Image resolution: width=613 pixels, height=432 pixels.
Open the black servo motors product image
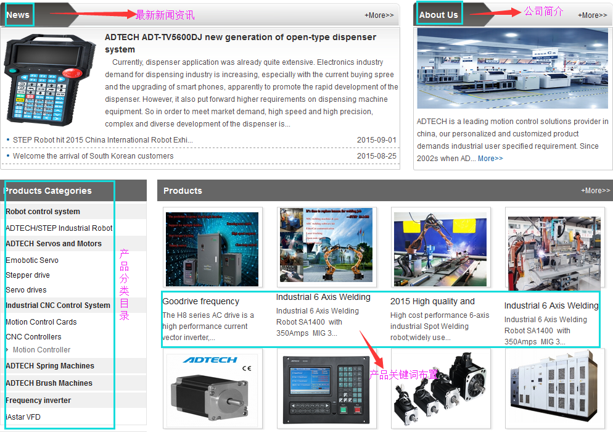(440, 390)
